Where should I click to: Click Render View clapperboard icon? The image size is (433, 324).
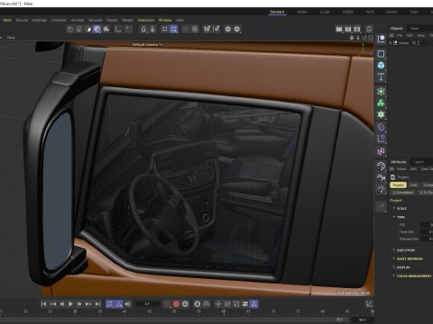click(x=339, y=29)
